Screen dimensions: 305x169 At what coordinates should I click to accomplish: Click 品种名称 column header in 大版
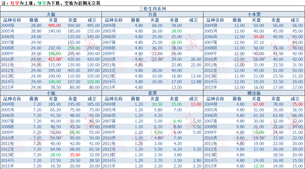pos(12,20)
